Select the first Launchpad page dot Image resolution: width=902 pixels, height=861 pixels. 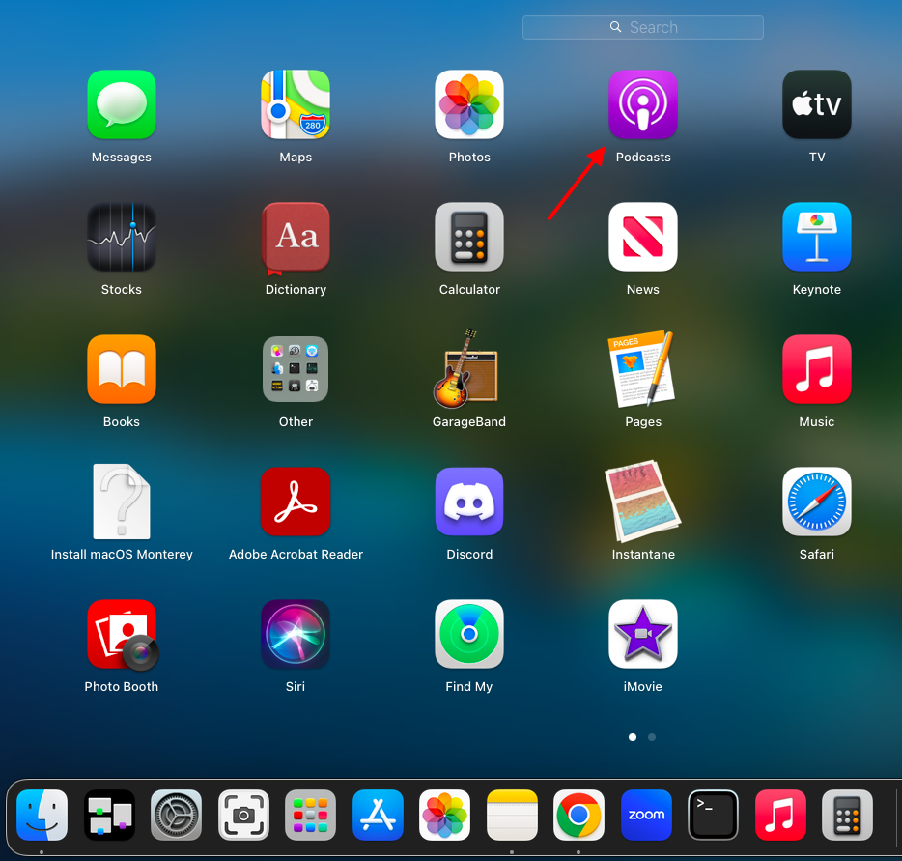tap(633, 737)
